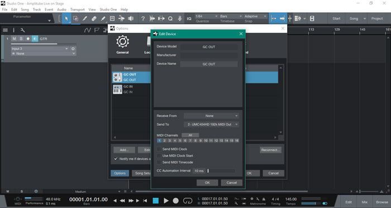Open GTR track None output dropdown

[x=44, y=54]
